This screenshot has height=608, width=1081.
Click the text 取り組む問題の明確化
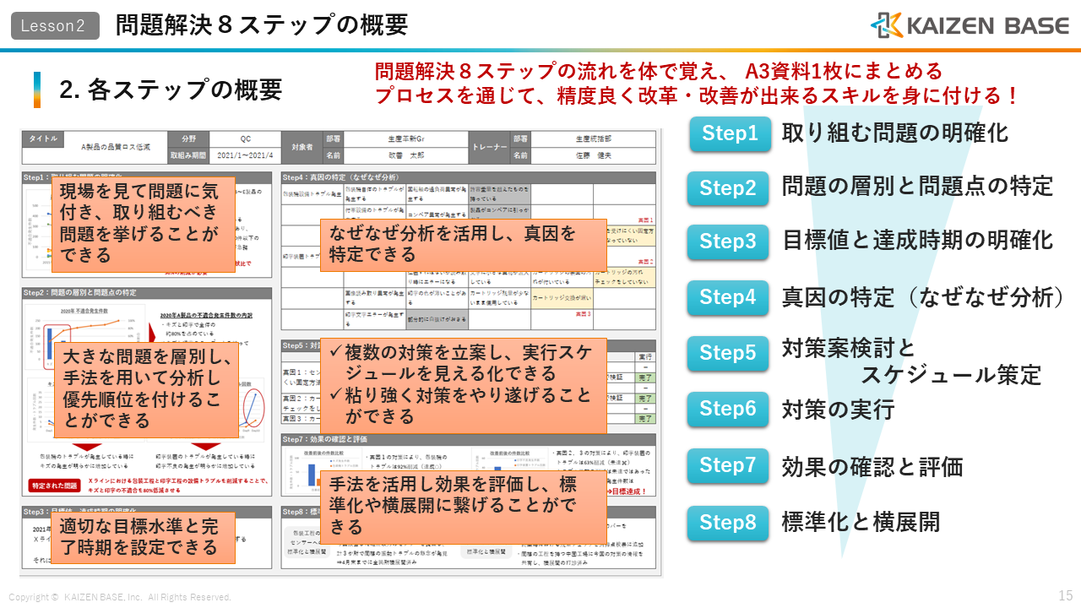click(x=895, y=133)
